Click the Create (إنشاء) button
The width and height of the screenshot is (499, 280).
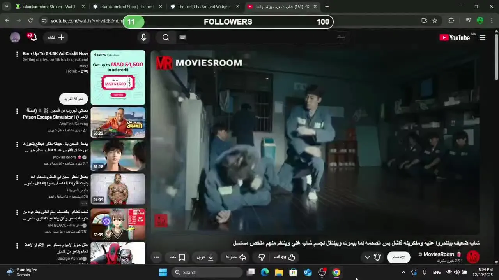[x=56, y=37]
